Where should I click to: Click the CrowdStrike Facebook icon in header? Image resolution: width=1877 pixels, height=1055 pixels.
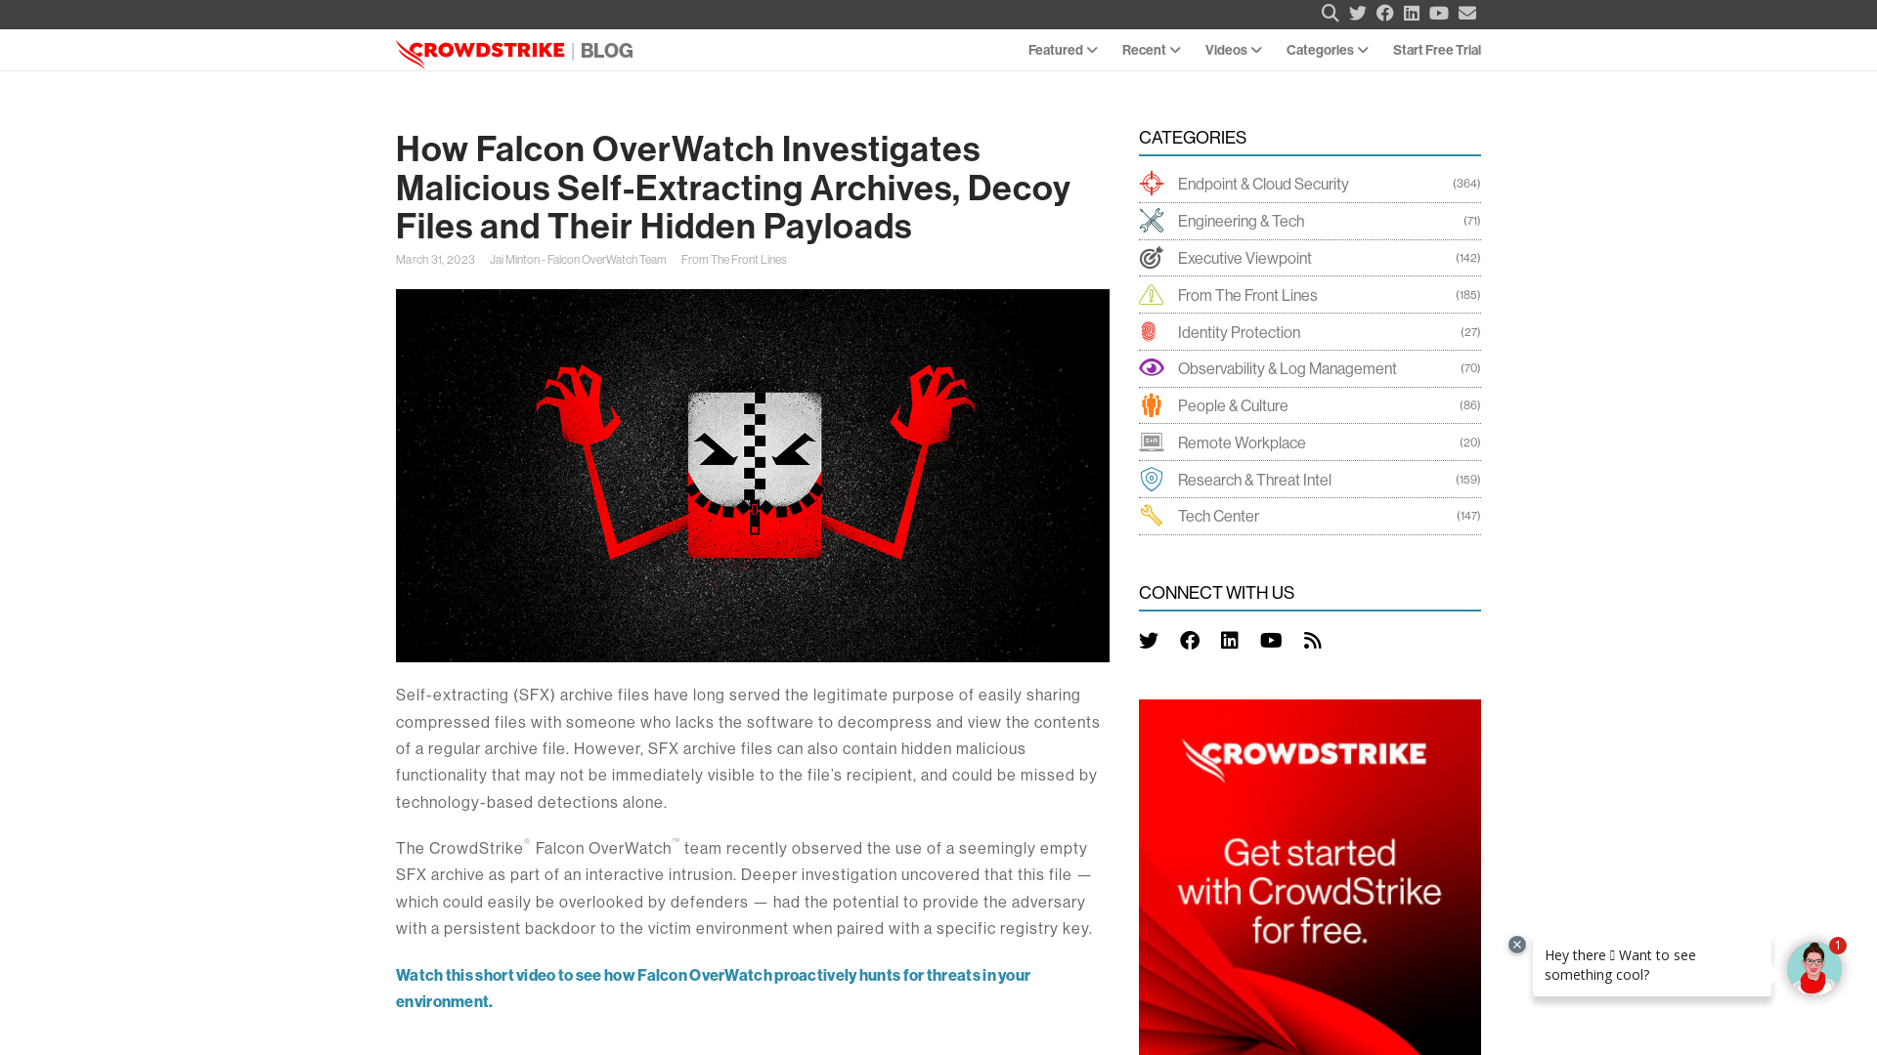pos(1384,13)
